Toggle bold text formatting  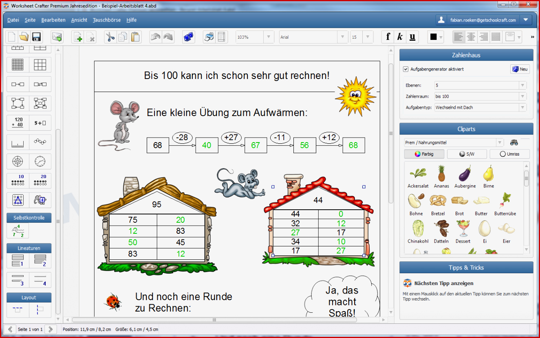point(388,37)
